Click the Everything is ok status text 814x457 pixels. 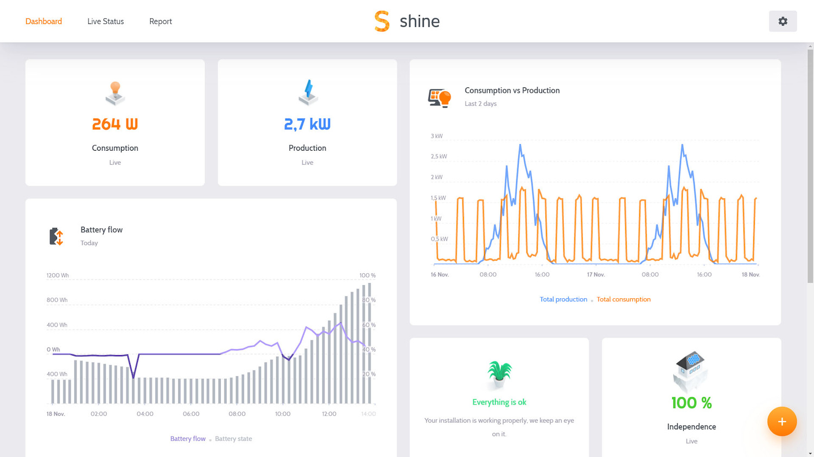pos(499,402)
